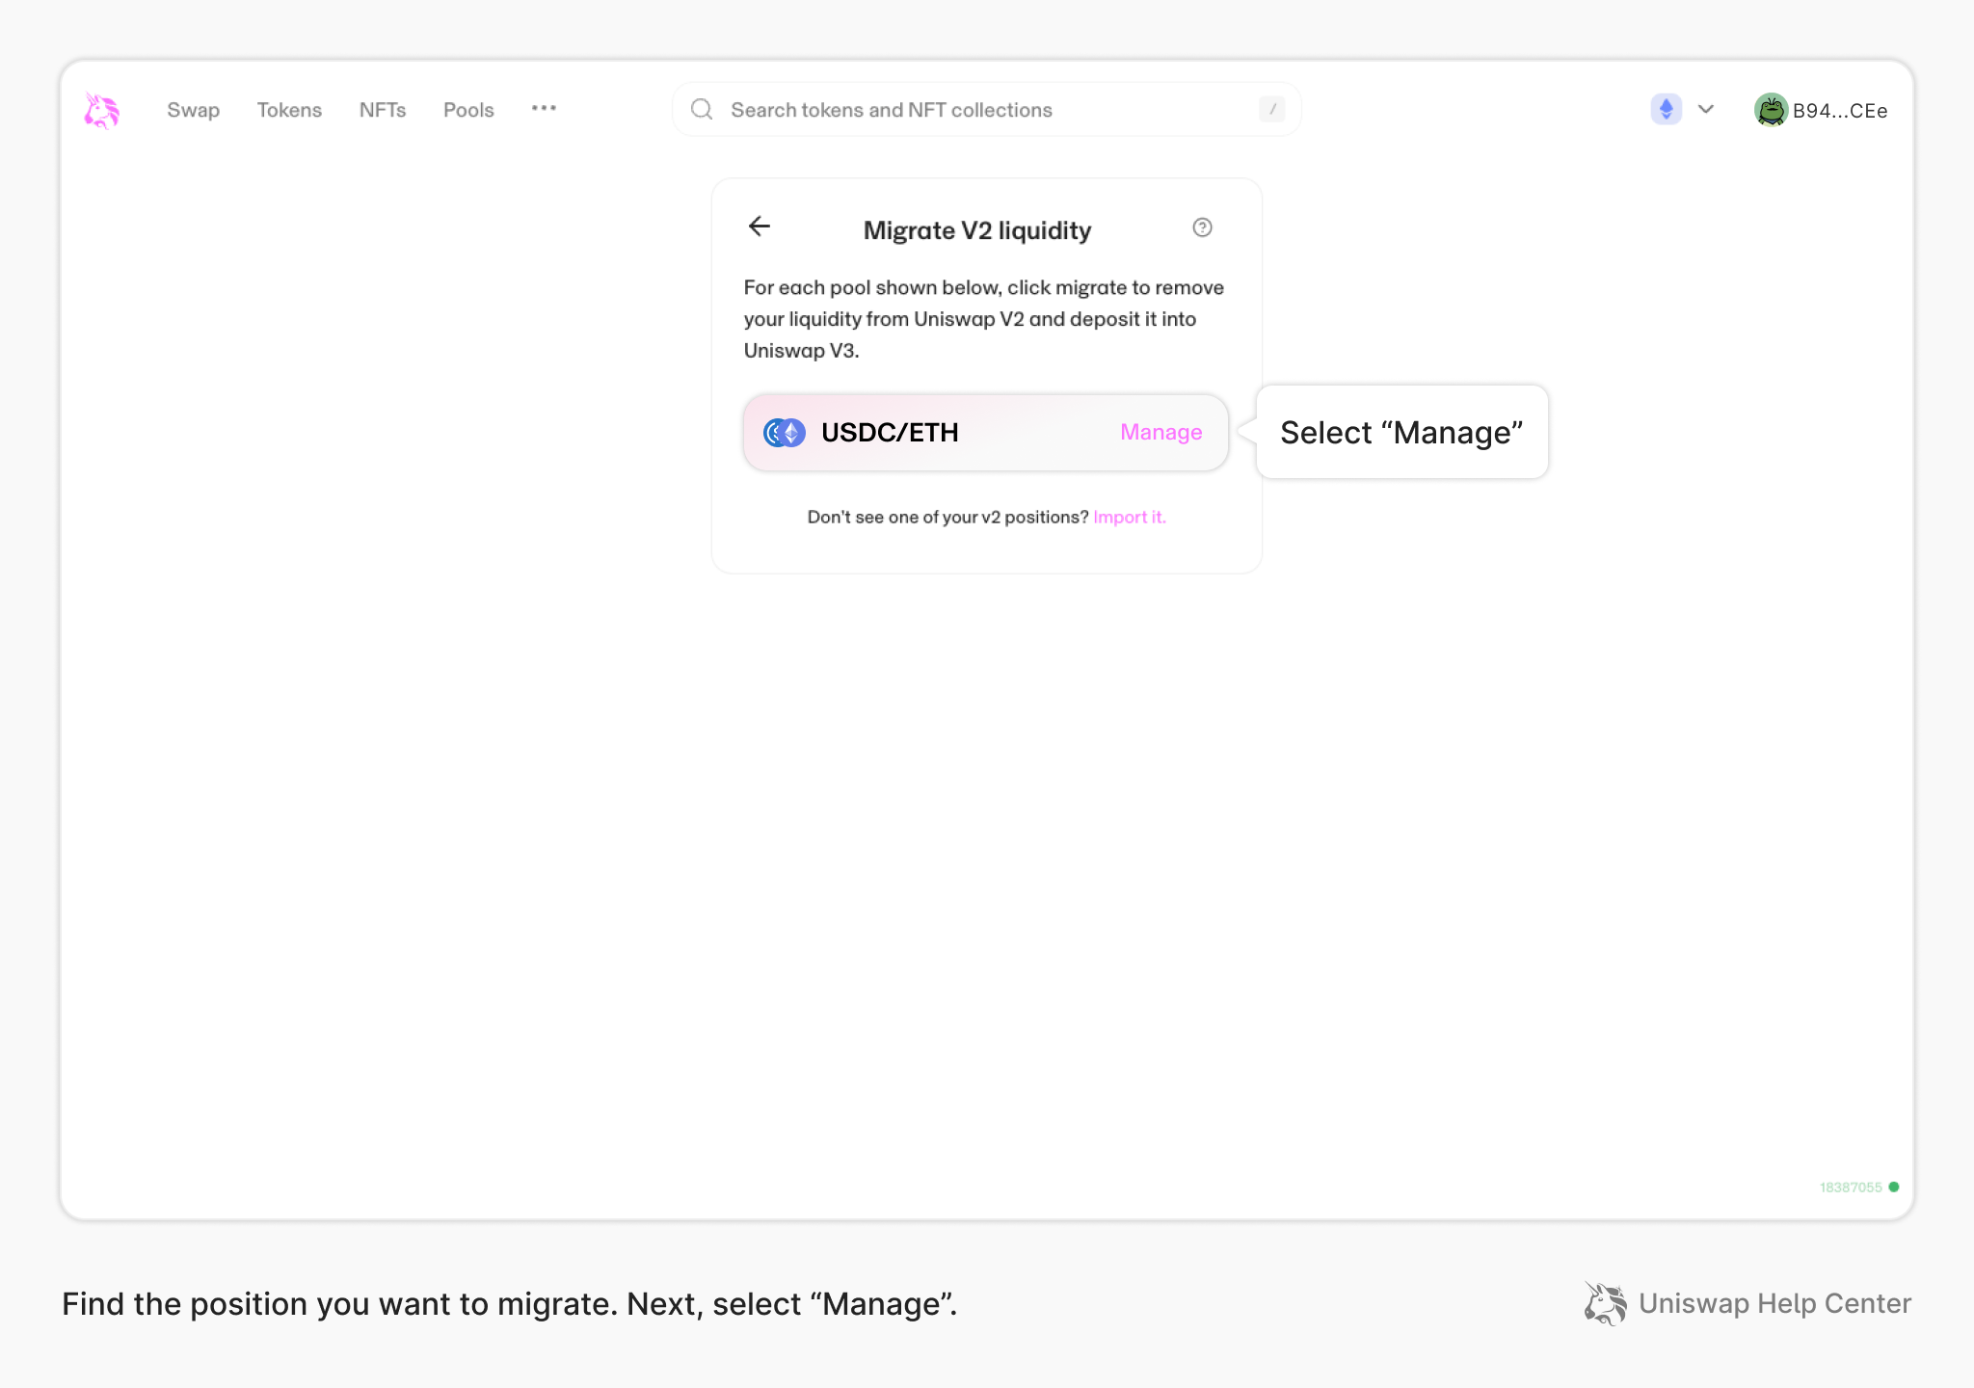Open the NFTs menu item
Viewport: 1974px width, 1388px height.
(x=383, y=110)
